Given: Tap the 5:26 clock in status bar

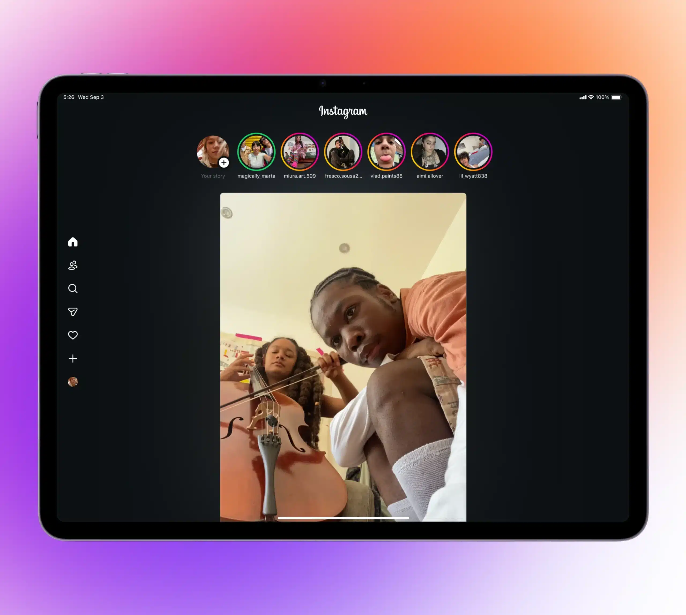Looking at the screenshot, I should tap(69, 97).
